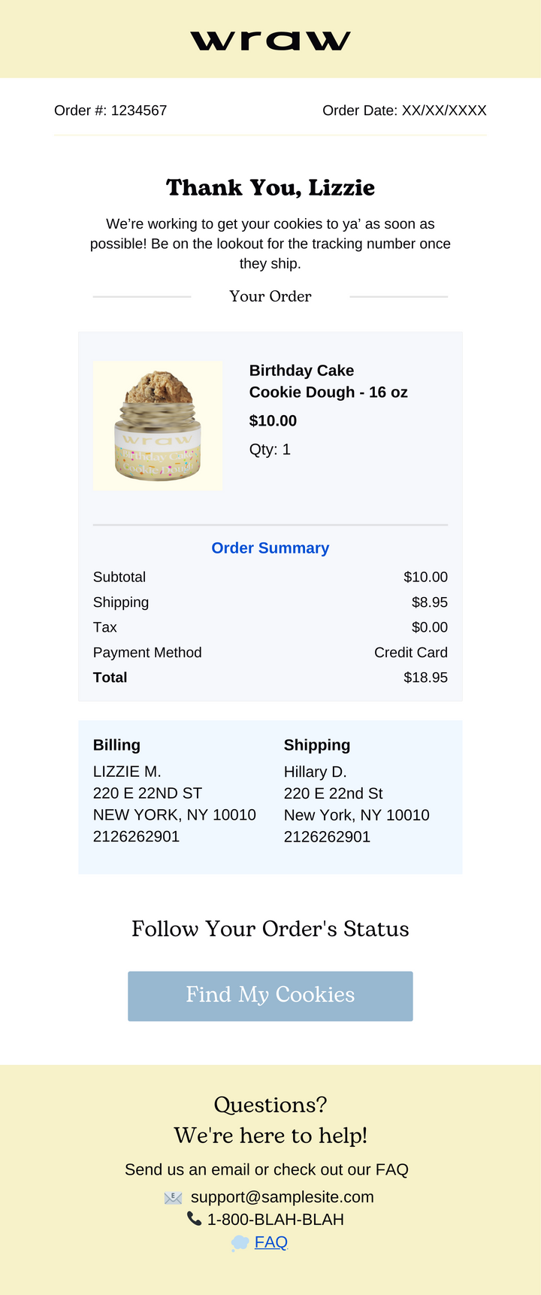This screenshot has height=1295, width=541.
Task: Click the $8.95 shipping cost
Action: (x=430, y=602)
